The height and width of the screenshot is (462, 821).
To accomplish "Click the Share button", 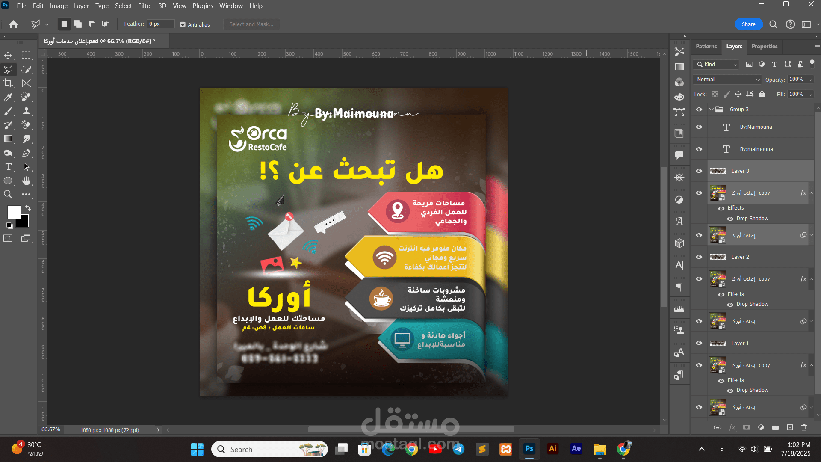I will point(748,24).
